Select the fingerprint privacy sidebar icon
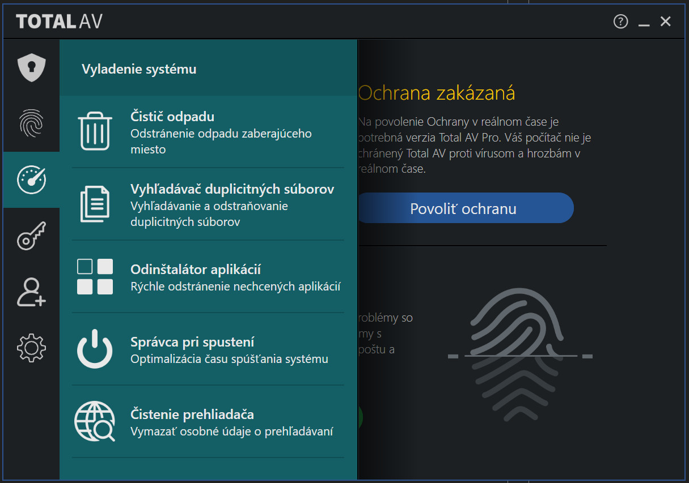The height and width of the screenshot is (483, 689). coord(31,123)
